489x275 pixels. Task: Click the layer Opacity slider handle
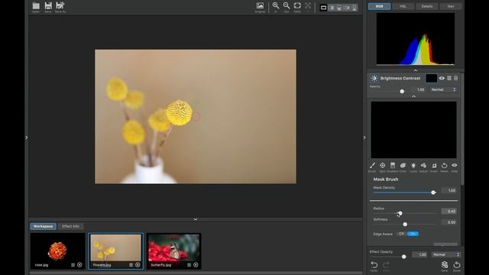click(402, 92)
